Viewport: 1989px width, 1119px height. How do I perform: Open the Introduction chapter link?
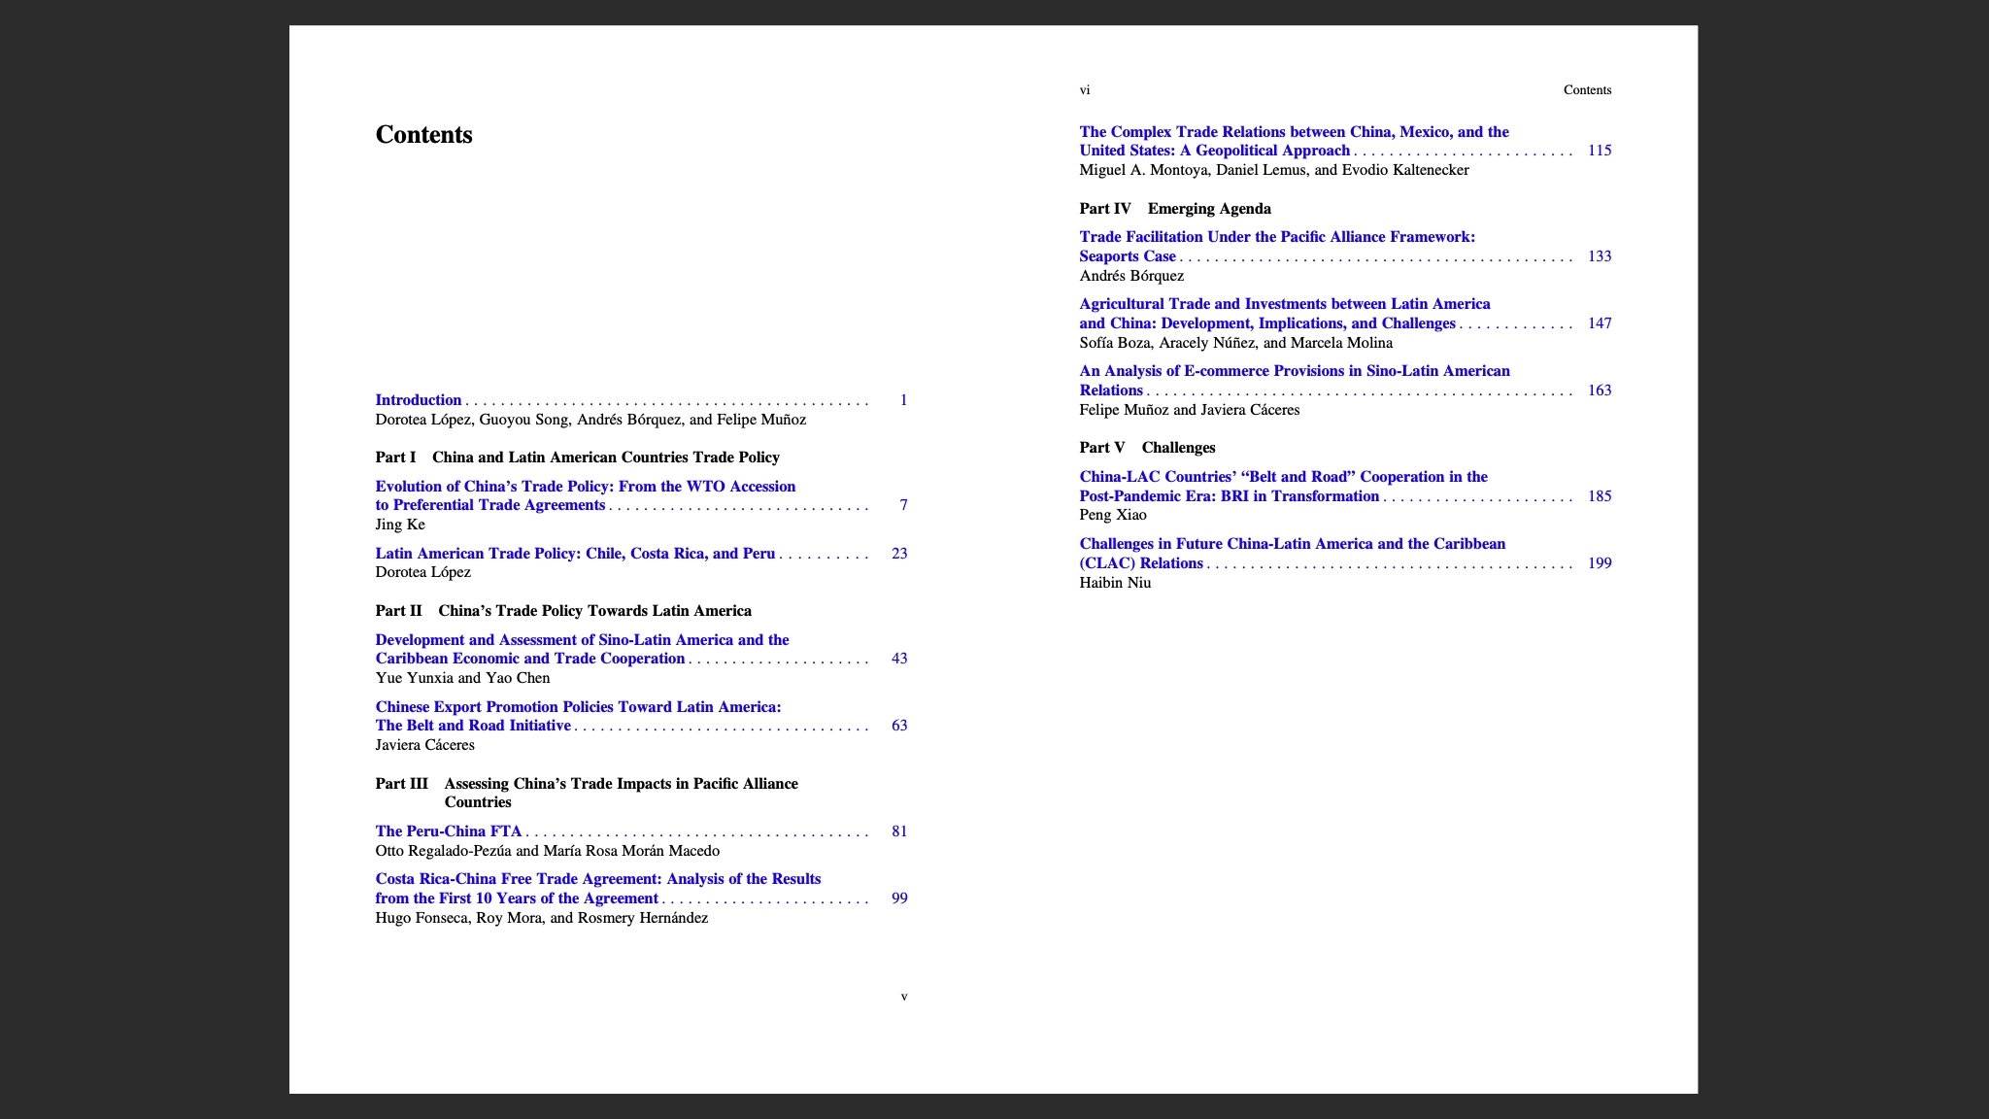point(418,399)
